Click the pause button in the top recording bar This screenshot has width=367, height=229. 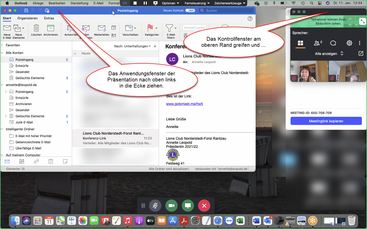(x=145, y=3)
